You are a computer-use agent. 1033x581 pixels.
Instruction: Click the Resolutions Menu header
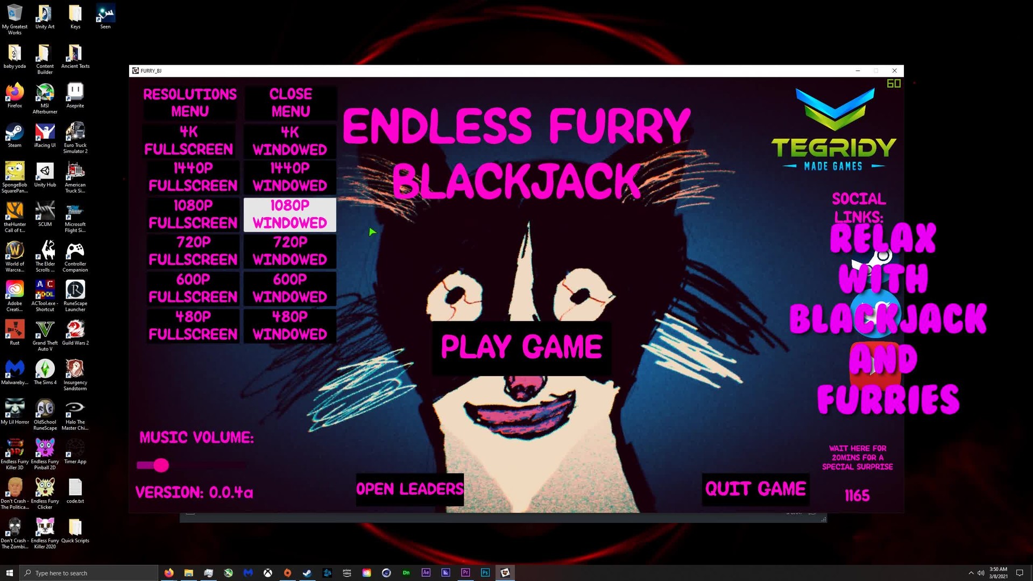click(189, 102)
